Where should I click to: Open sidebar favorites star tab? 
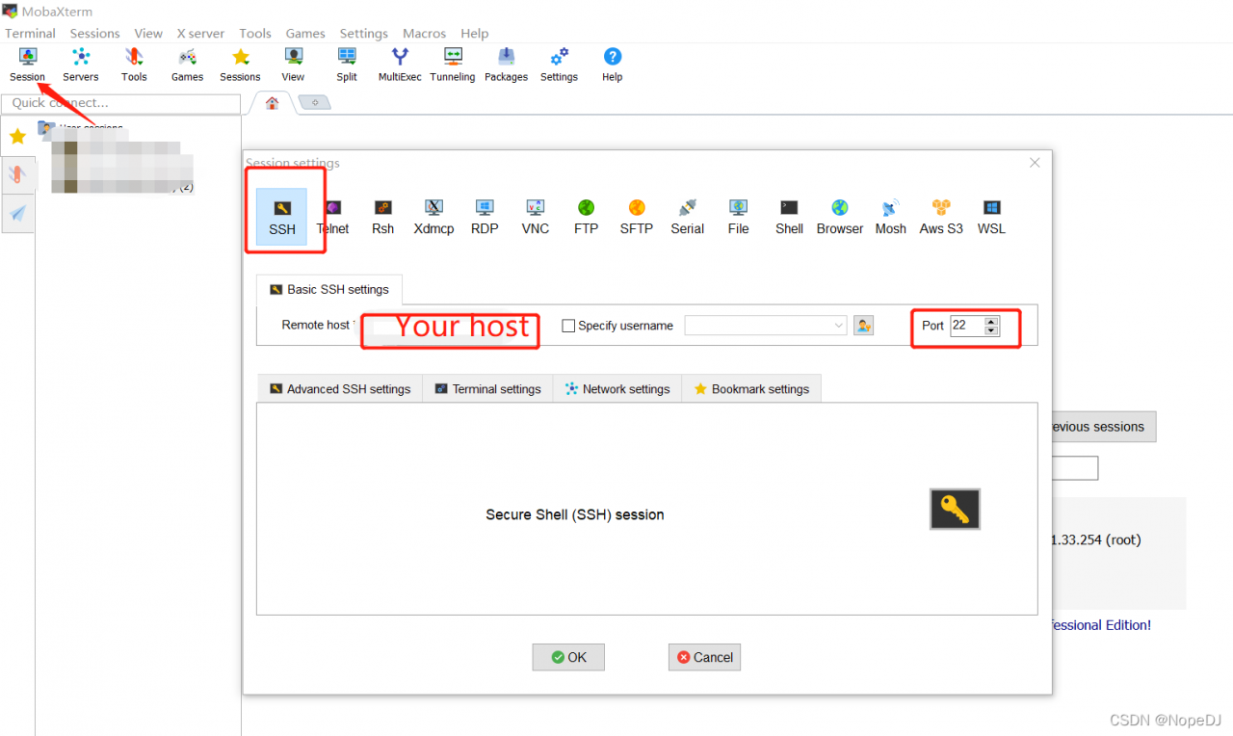pyautogui.click(x=17, y=137)
